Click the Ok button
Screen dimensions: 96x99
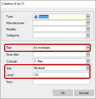(63, 93)
